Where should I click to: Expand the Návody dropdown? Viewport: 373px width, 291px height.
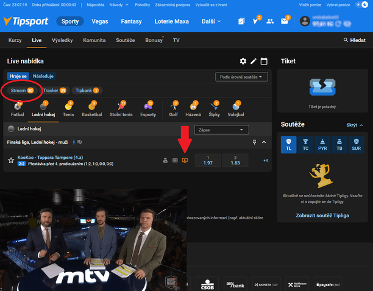click(x=119, y=5)
